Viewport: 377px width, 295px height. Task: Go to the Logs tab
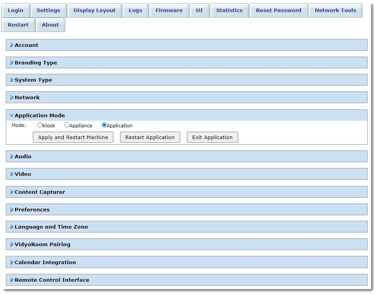point(135,10)
